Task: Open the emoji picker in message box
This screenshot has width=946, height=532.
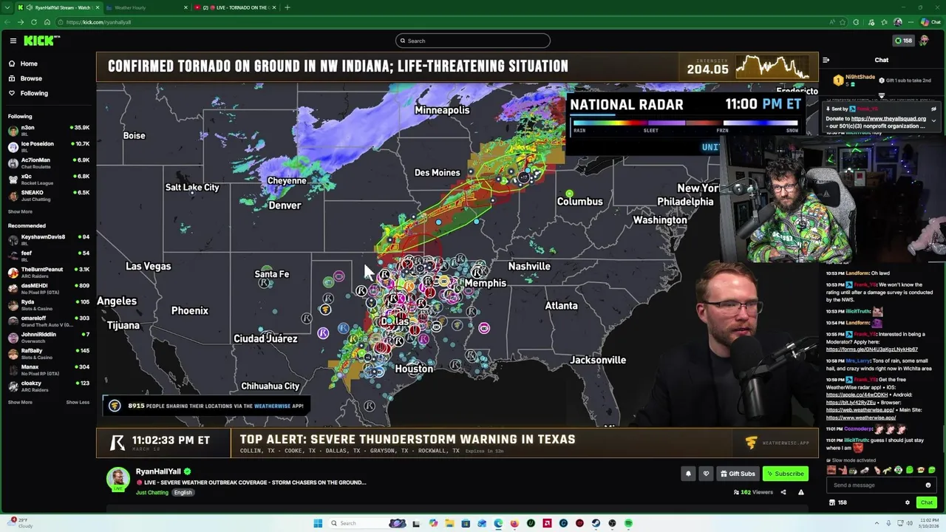Action: (x=928, y=485)
